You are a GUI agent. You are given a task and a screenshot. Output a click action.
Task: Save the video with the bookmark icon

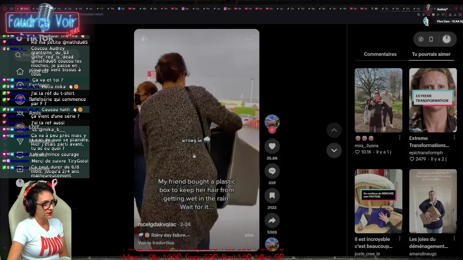point(272,195)
